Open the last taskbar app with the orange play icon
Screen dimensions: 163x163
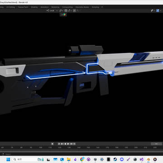tap(155, 159)
